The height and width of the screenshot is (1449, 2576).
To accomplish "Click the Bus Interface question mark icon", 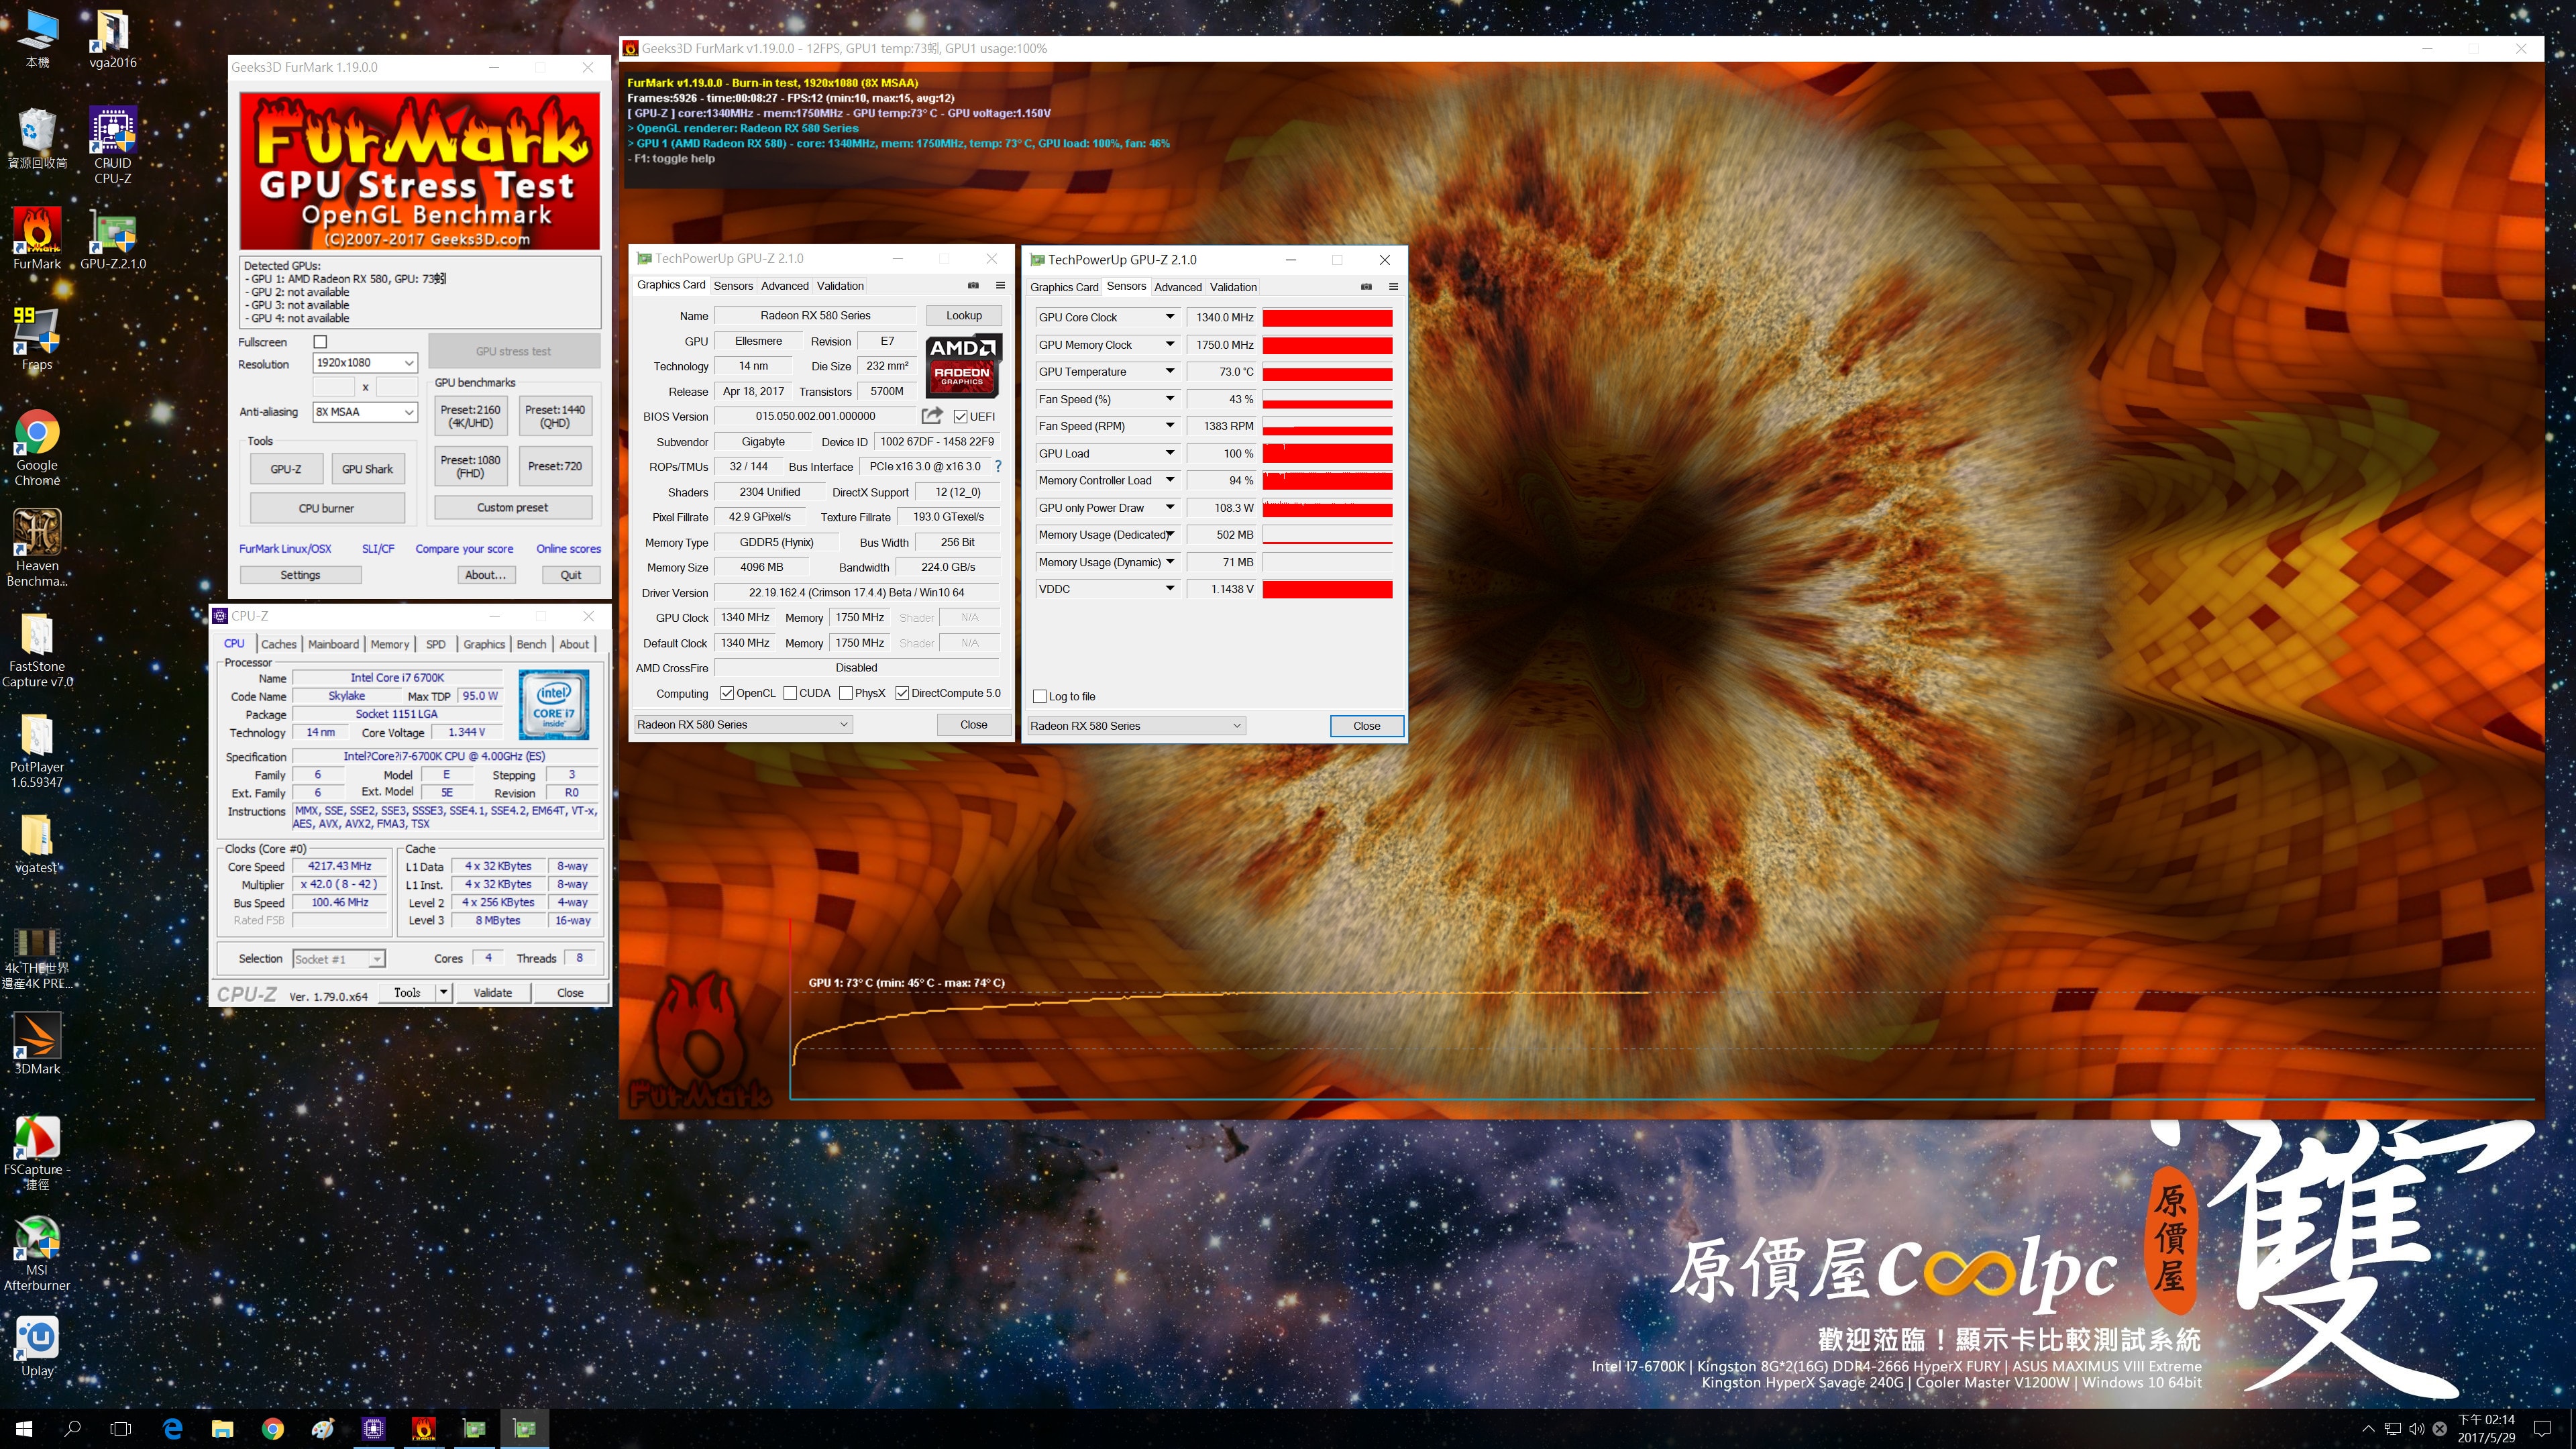I will [x=997, y=466].
